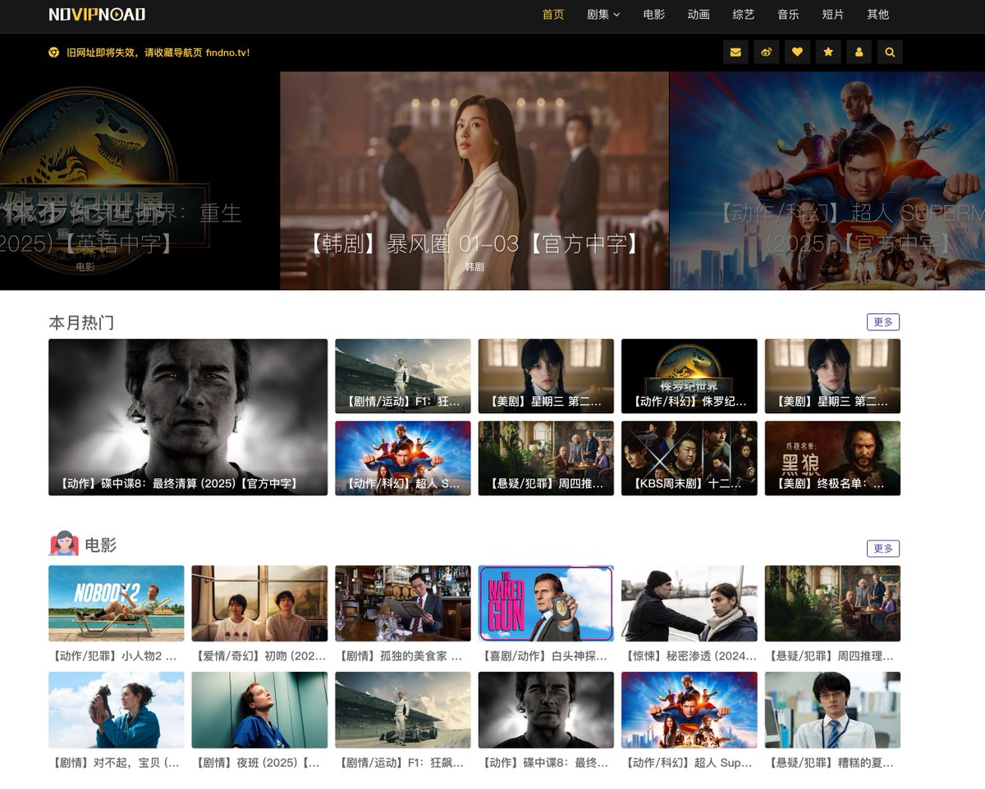Image resolution: width=985 pixels, height=789 pixels.
Task: Open 侏罗纪 card in 本月热门
Action: [x=689, y=376]
